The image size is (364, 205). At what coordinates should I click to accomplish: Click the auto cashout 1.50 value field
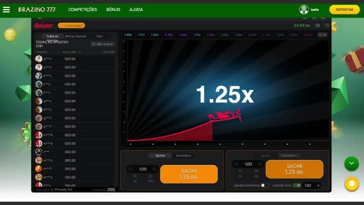pyautogui.click(x=308, y=185)
